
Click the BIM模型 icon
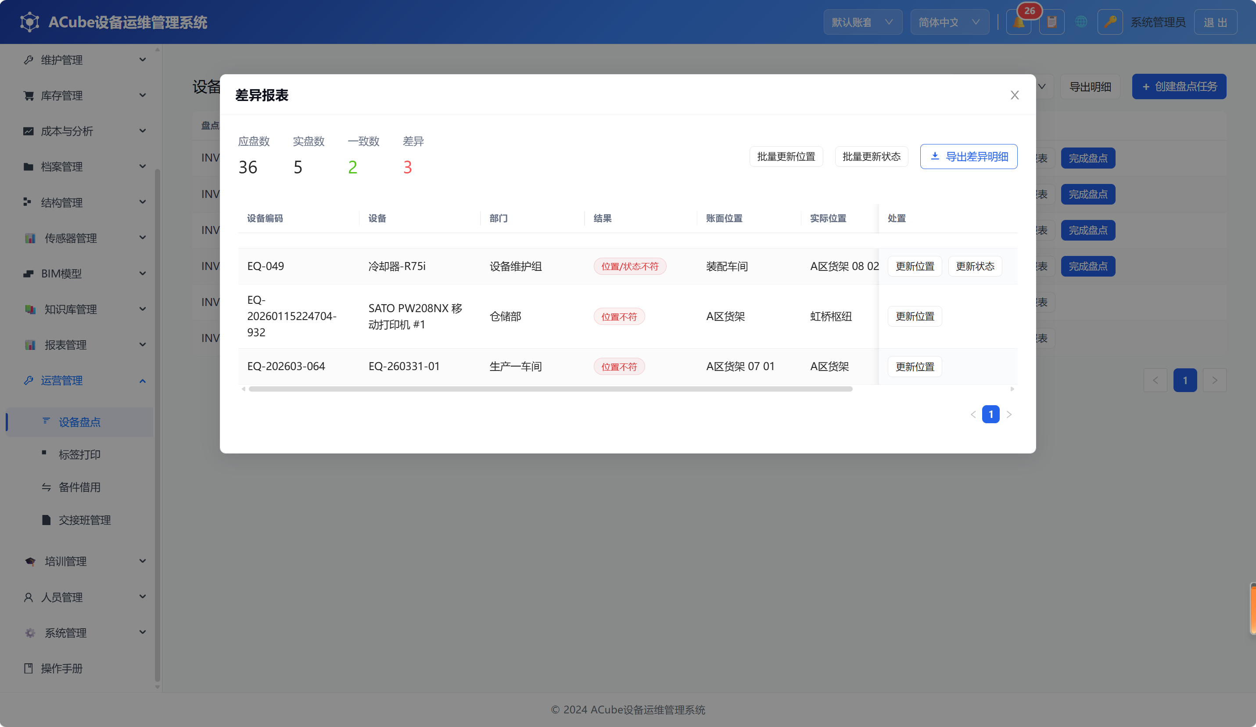click(x=29, y=274)
